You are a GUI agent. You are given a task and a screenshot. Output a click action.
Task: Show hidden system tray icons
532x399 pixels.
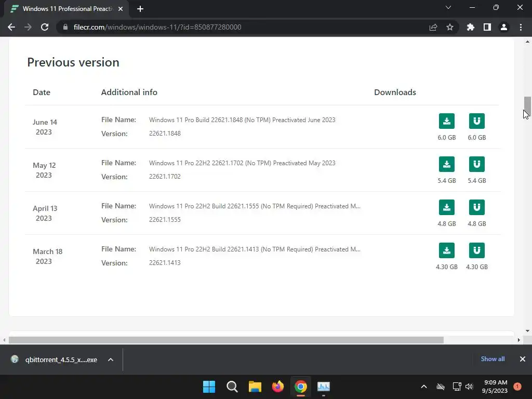pyautogui.click(x=424, y=387)
